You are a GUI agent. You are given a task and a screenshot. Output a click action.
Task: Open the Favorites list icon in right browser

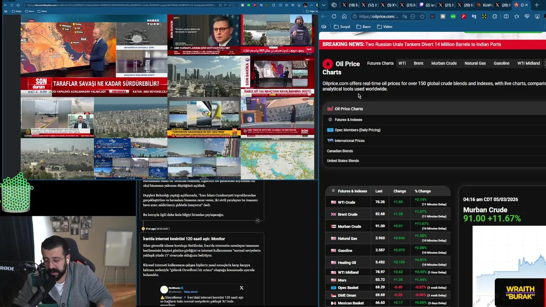pyautogui.click(x=517, y=16)
